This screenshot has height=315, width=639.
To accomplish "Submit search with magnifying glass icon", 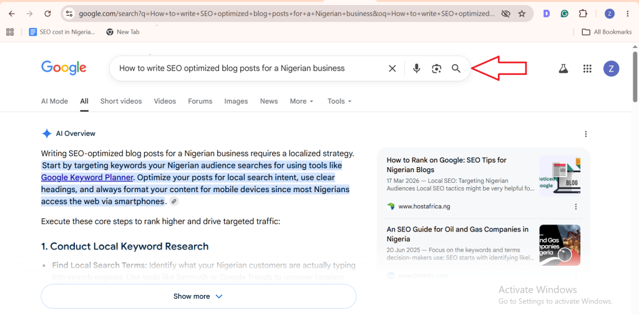I will pos(456,69).
